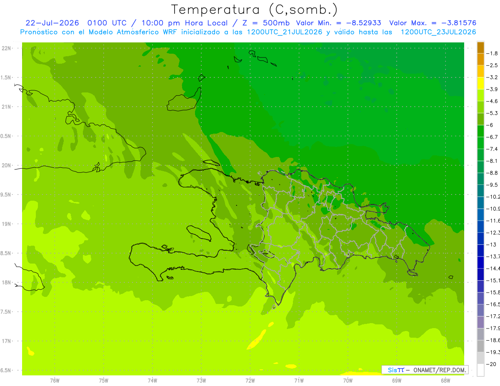This screenshot has height=386, width=500.
Task: Click the '-13' colorbar value
Action: click(492, 244)
